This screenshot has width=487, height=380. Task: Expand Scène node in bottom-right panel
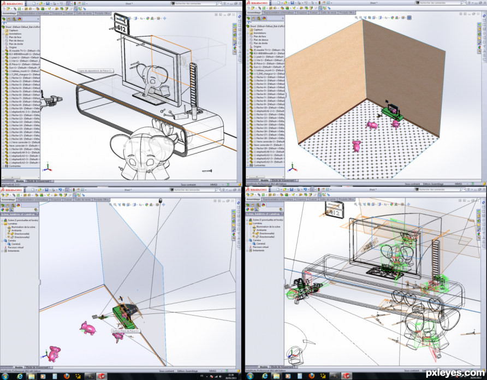[x=247, y=220]
